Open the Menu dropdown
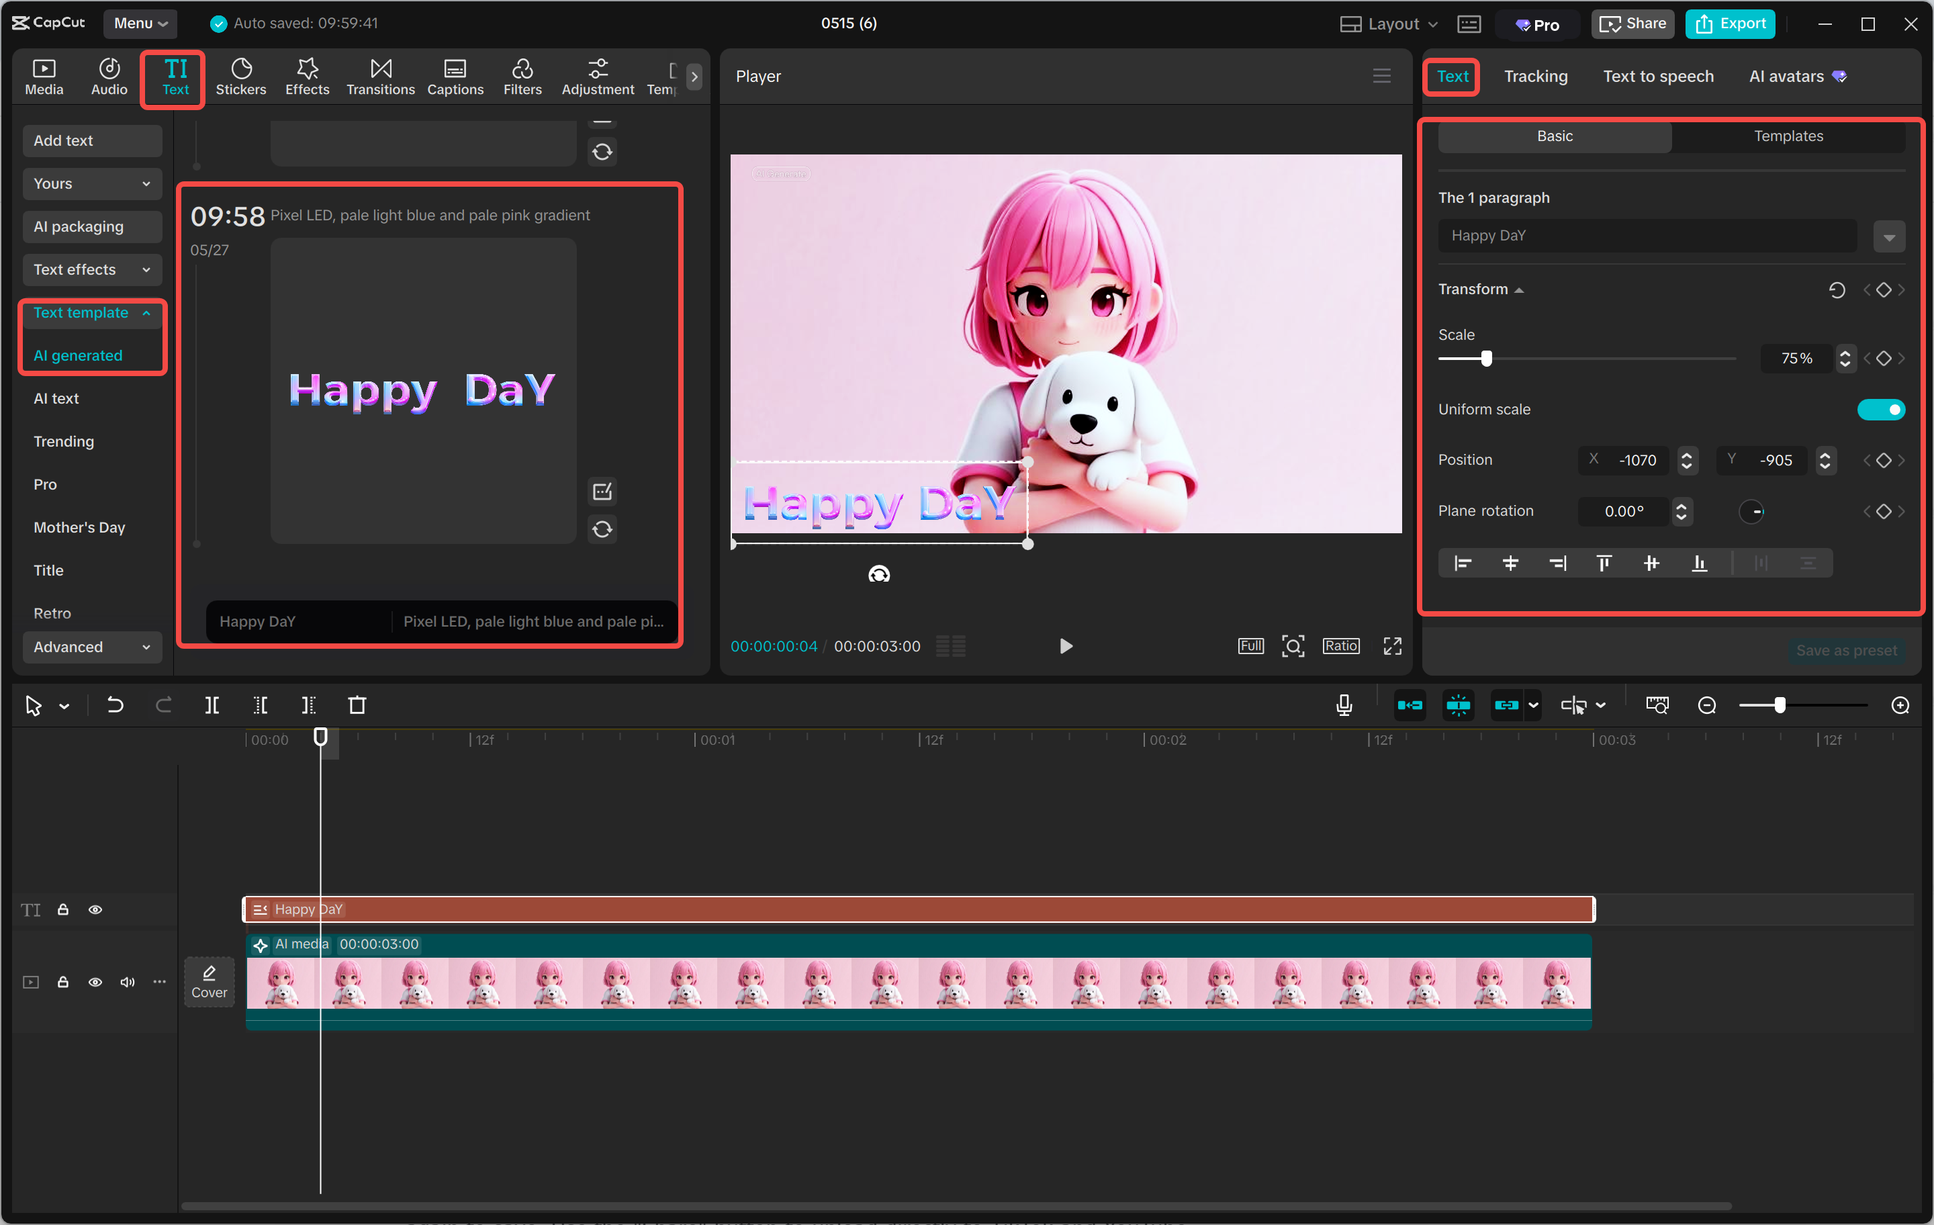Viewport: 1934px width, 1225px height. coord(140,24)
